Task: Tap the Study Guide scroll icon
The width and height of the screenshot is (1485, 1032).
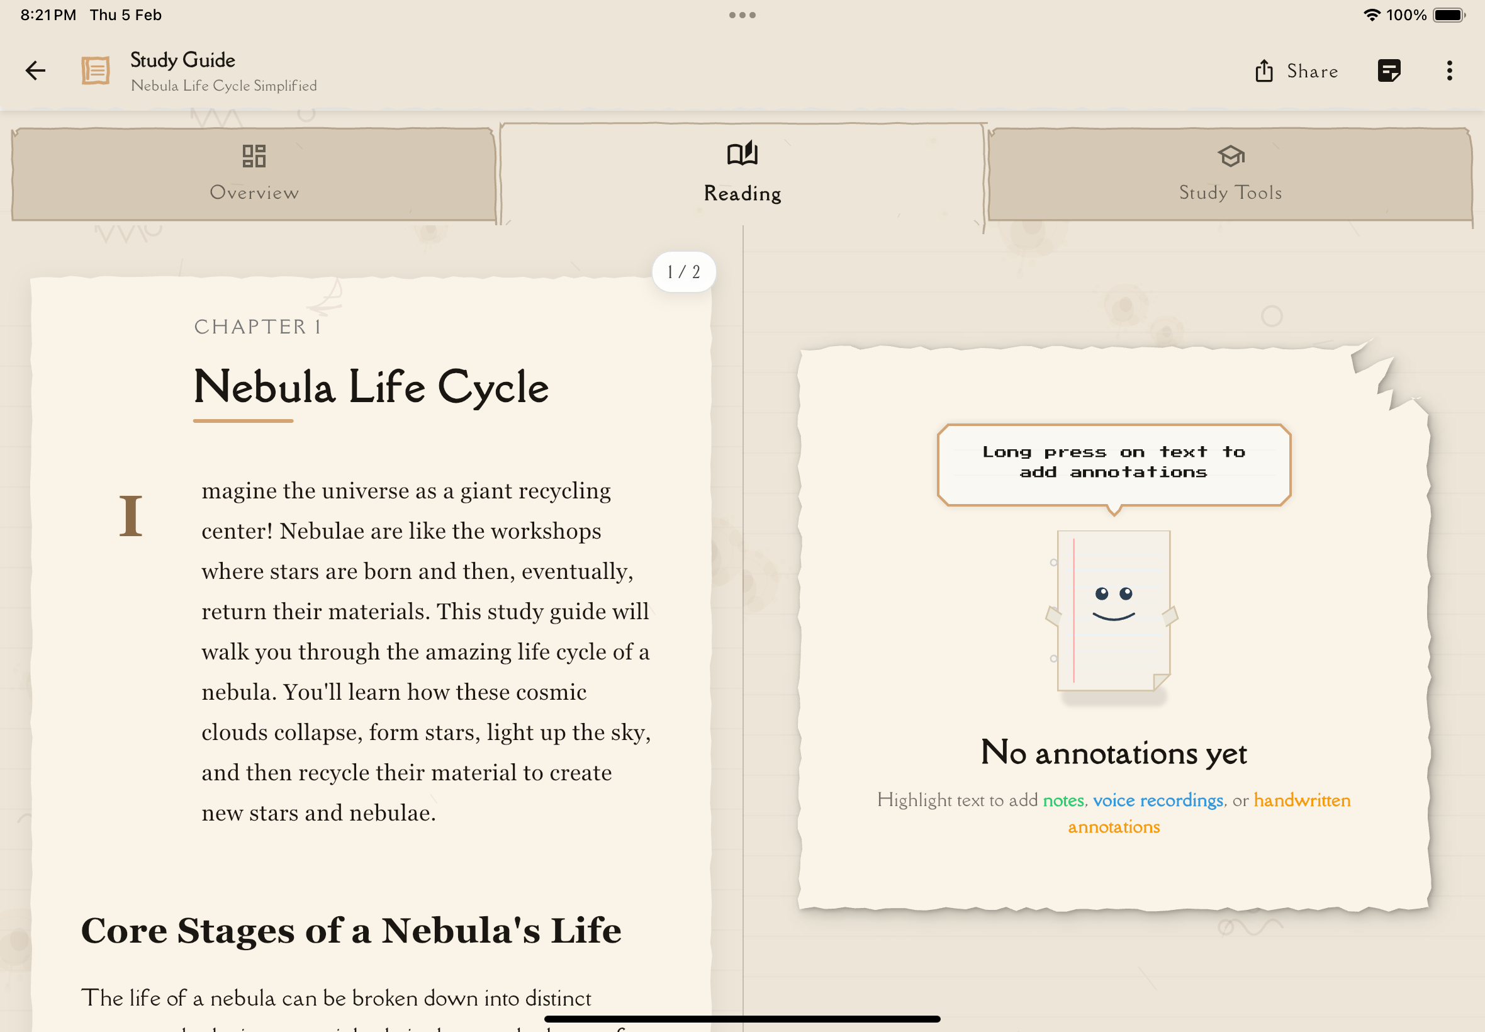Action: (96, 70)
